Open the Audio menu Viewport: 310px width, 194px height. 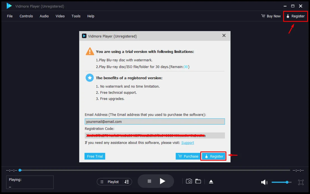pyautogui.click(x=44, y=16)
